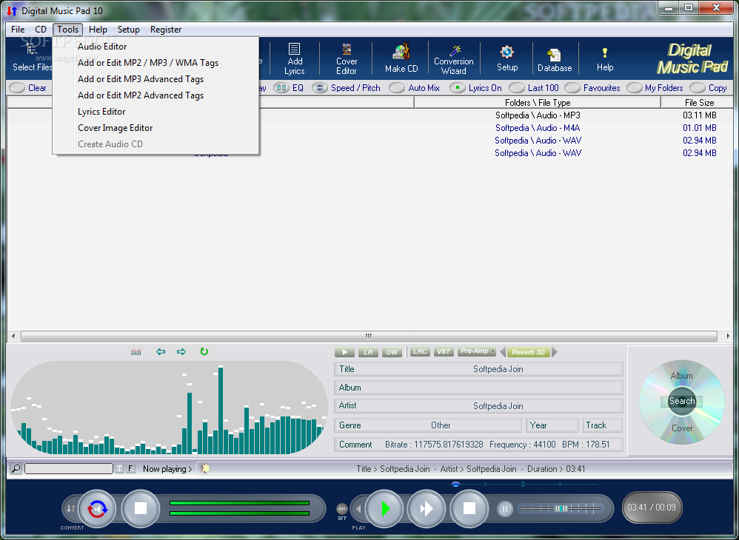Select the Softpedia \ Audio - M4A row
Screen dimensions: 739x540
click(538, 128)
